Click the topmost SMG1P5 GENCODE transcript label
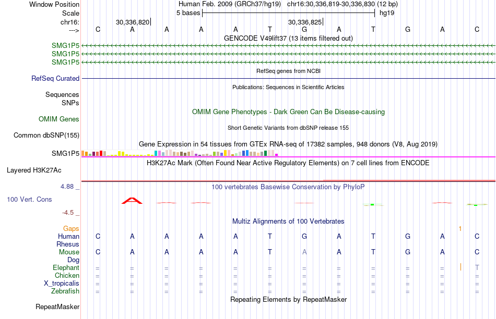Image resolution: width=496 pixels, height=319 pixels. point(65,46)
